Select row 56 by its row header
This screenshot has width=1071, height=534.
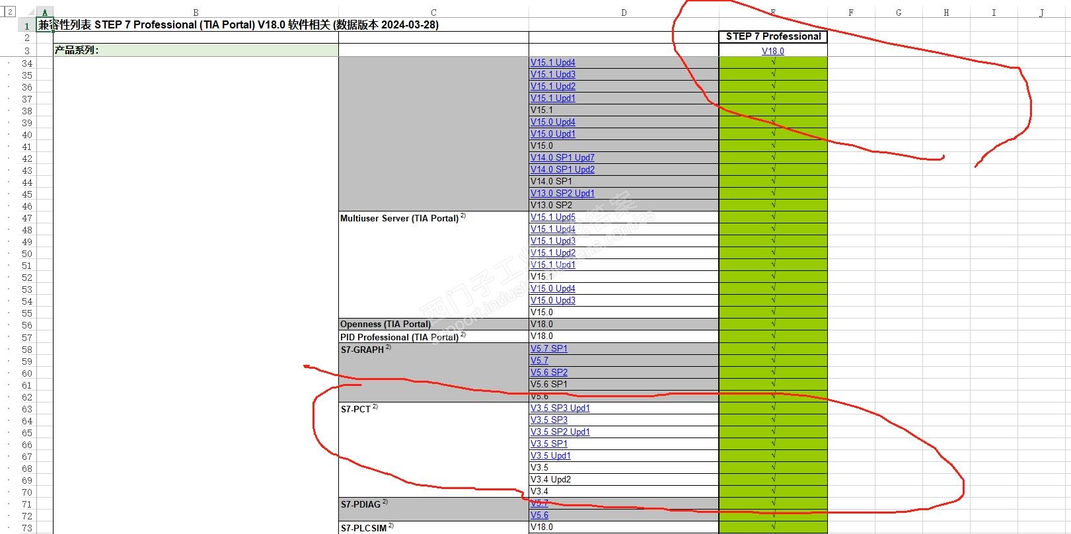coord(27,325)
